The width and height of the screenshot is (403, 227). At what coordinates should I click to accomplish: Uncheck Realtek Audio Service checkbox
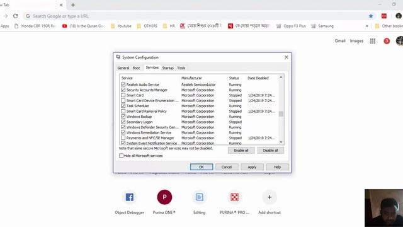pyautogui.click(x=123, y=84)
